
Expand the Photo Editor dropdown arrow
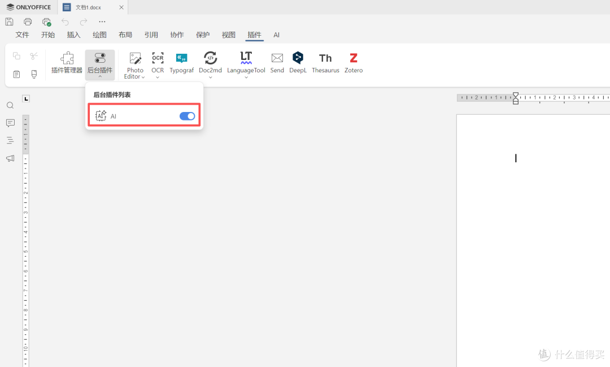(x=143, y=77)
